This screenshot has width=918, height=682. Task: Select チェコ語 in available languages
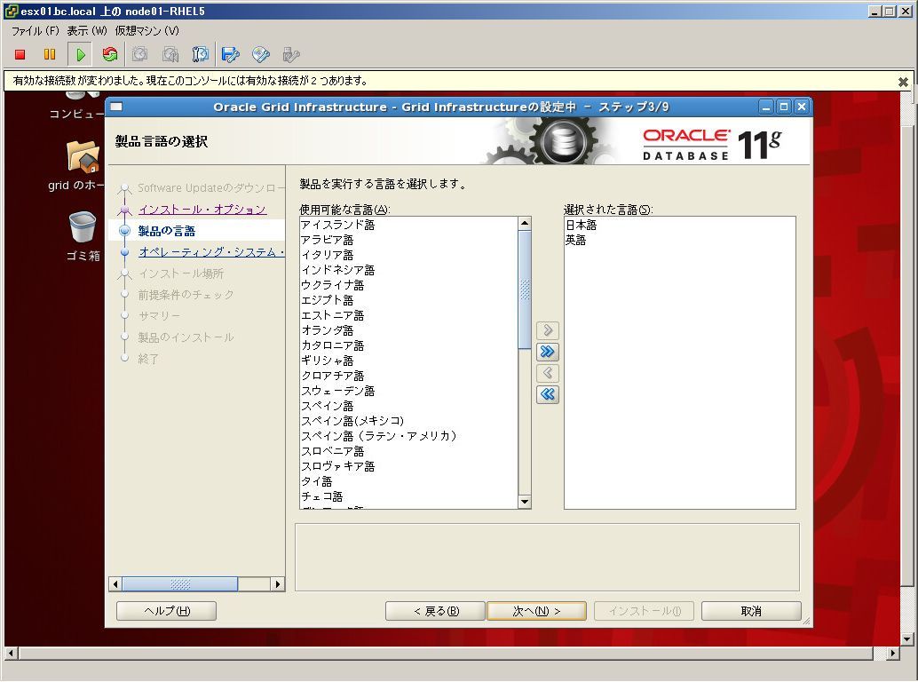(408, 496)
